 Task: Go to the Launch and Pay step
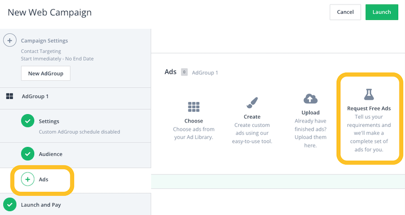point(75,204)
